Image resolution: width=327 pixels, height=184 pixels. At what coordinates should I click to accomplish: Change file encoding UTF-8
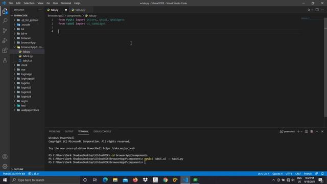tap(289, 174)
